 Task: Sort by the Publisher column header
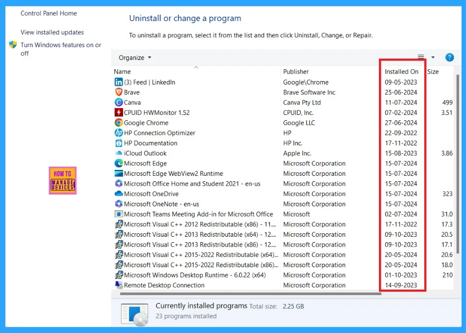(296, 72)
